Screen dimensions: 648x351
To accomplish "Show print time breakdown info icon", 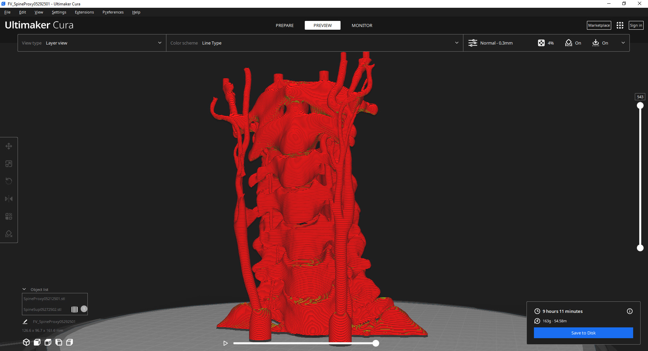I will [x=630, y=311].
